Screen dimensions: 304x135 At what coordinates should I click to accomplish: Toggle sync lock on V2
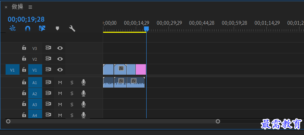point(48,59)
